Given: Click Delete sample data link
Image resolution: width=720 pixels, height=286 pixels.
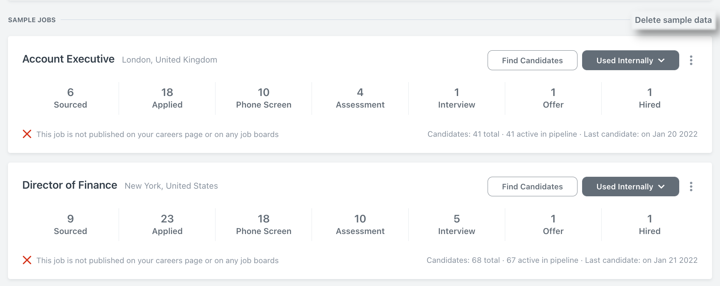Looking at the screenshot, I should coord(673,20).
